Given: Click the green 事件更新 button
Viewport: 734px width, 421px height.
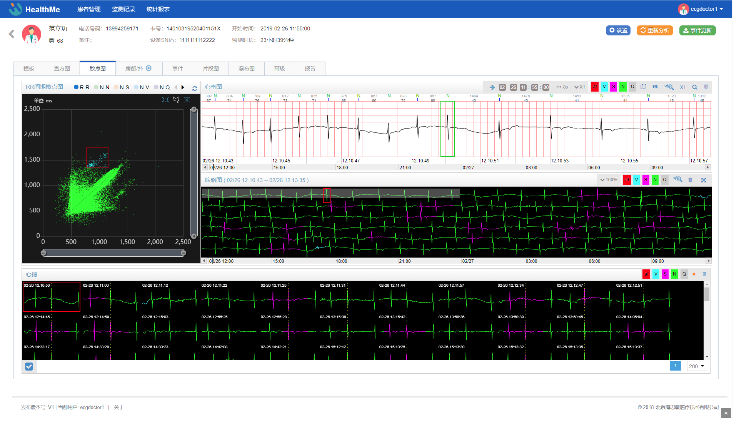Looking at the screenshot, I should click(x=697, y=30).
